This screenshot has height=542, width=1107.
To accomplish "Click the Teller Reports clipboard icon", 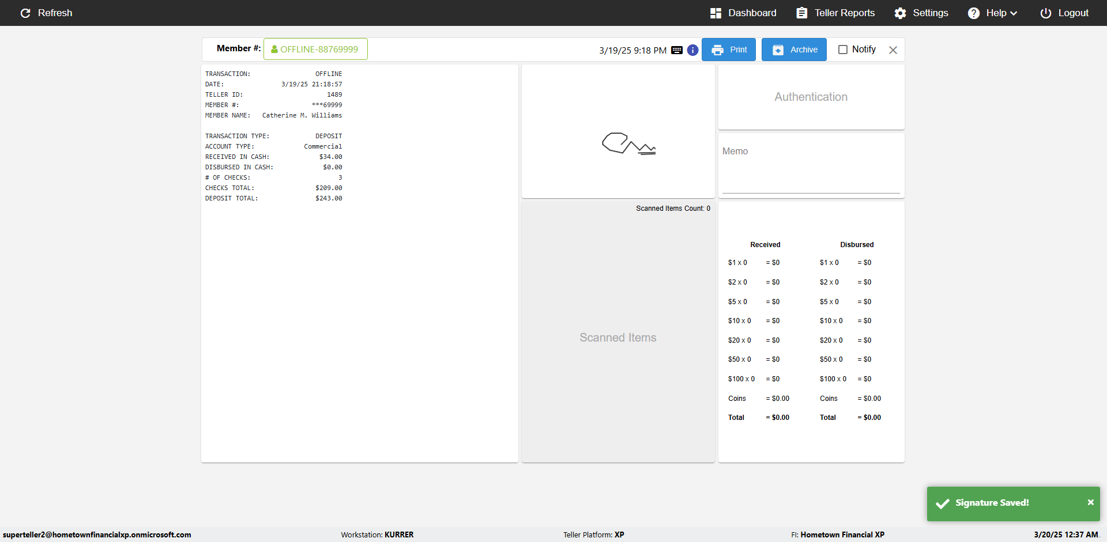I will (801, 13).
